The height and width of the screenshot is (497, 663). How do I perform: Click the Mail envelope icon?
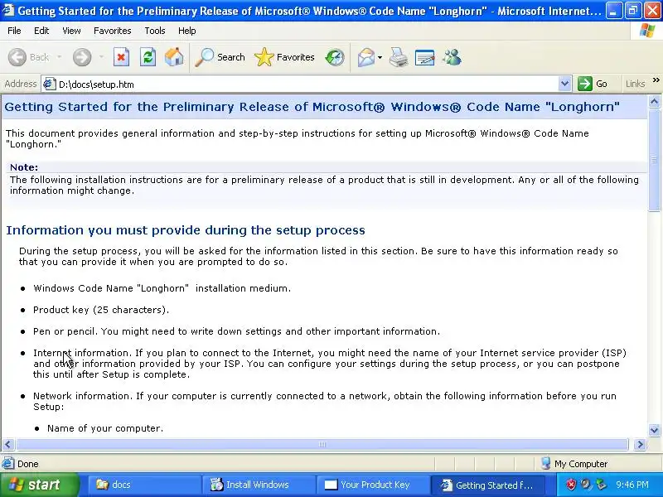[x=365, y=57]
